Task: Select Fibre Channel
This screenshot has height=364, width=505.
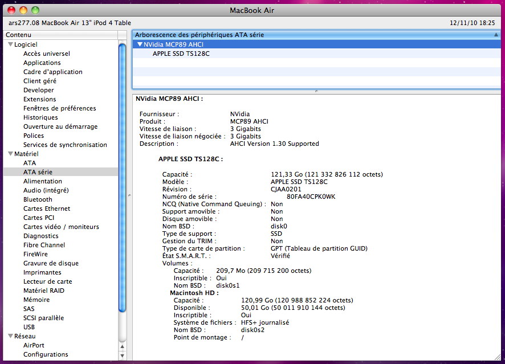Action: point(44,245)
